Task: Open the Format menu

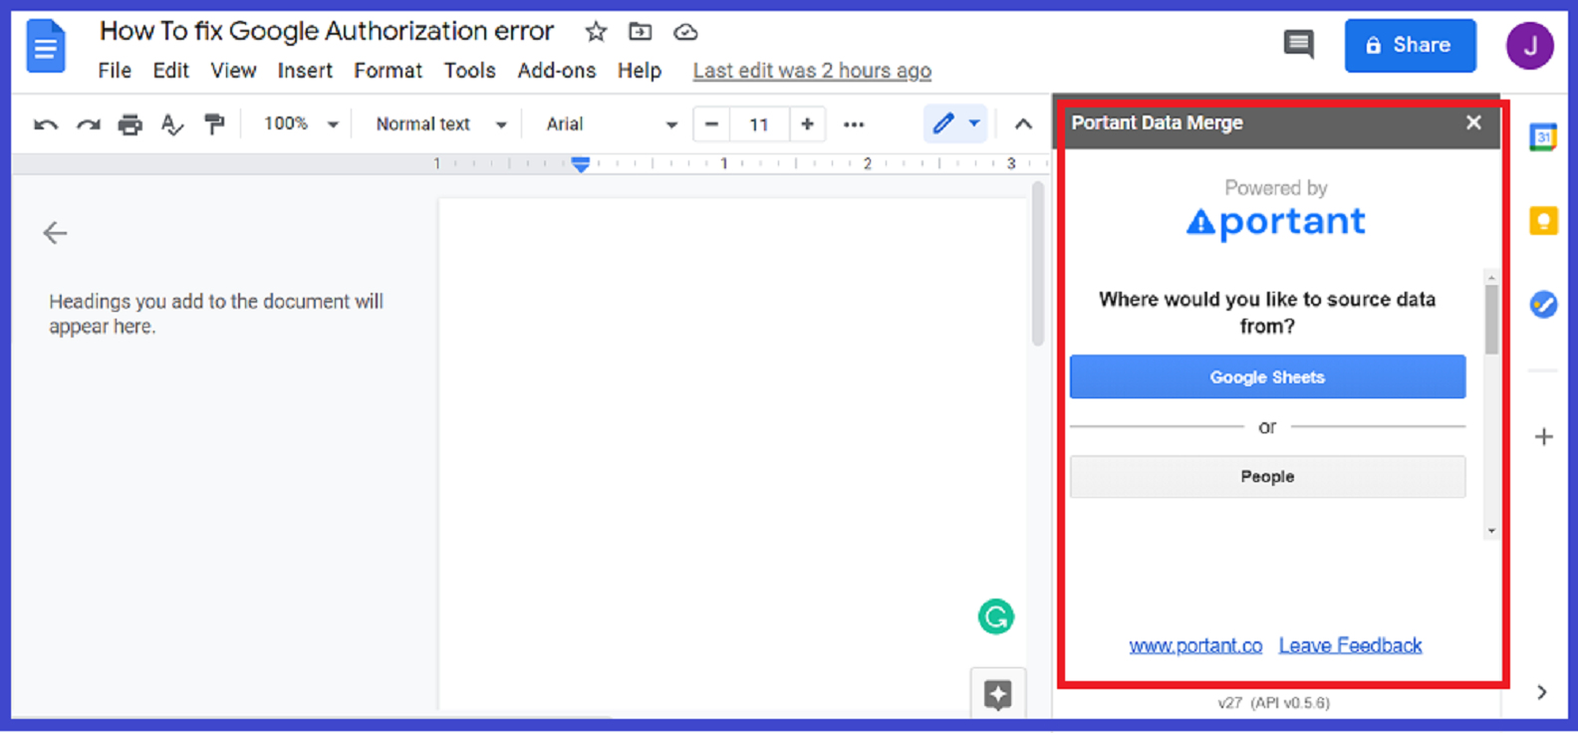Action: pyautogui.click(x=388, y=71)
